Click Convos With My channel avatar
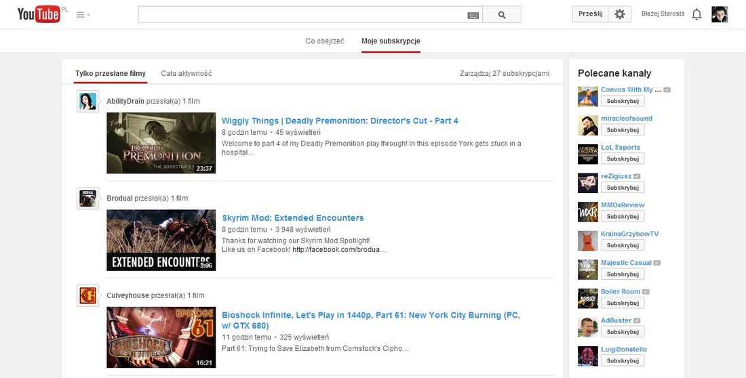The height and width of the screenshot is (378, 746). tap(587, 96)
